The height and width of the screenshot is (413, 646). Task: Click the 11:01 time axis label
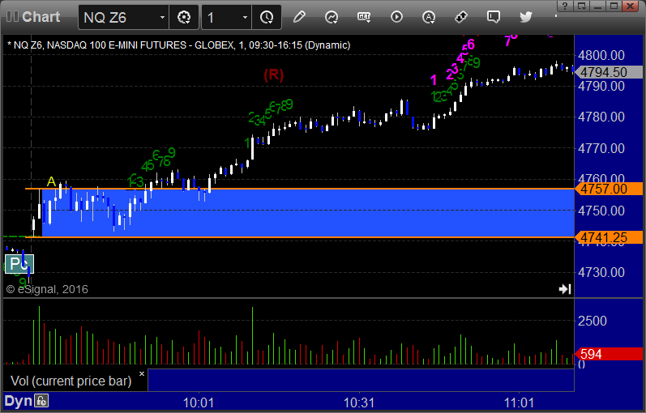tap(519, 402)
